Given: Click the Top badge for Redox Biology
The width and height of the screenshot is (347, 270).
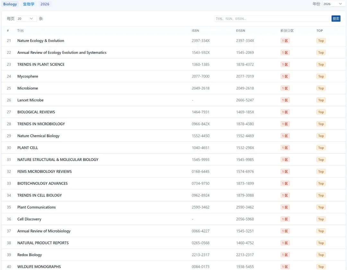Looking at the screenshot, I should point(321,255).
